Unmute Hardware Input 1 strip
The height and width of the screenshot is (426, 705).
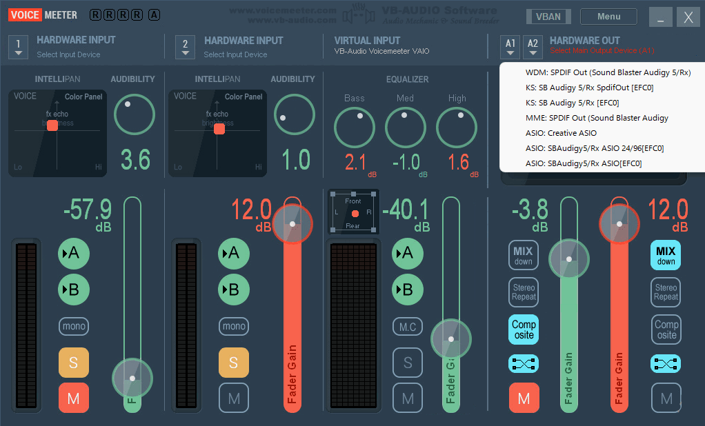coord(74,398)
